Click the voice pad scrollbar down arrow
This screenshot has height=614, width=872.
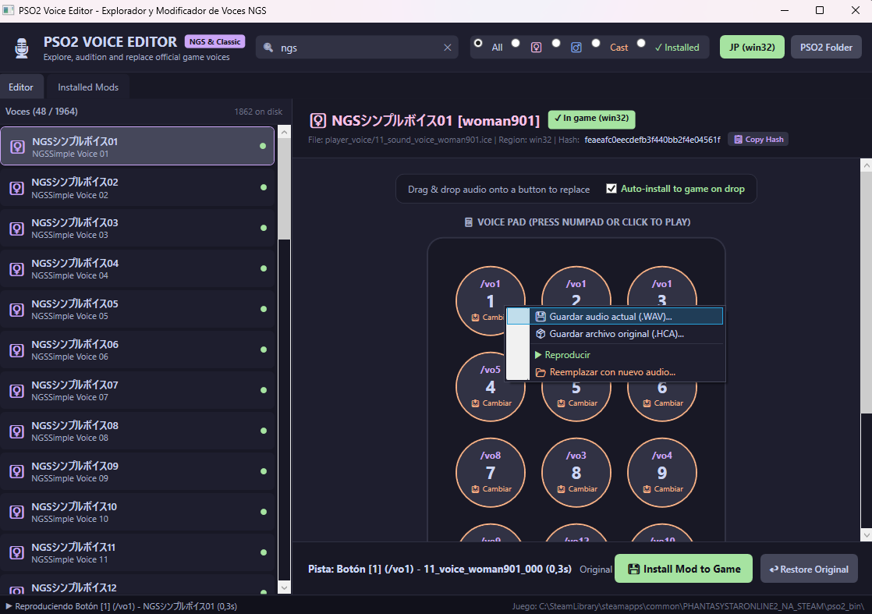866,535
